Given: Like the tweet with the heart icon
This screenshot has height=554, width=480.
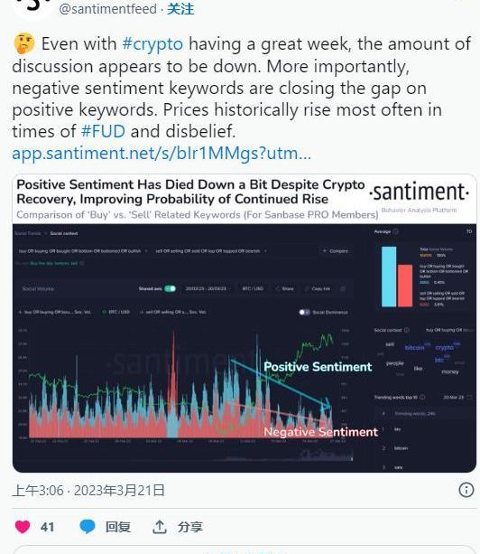Looking at the screenshot, I should [x=23, y=527].
